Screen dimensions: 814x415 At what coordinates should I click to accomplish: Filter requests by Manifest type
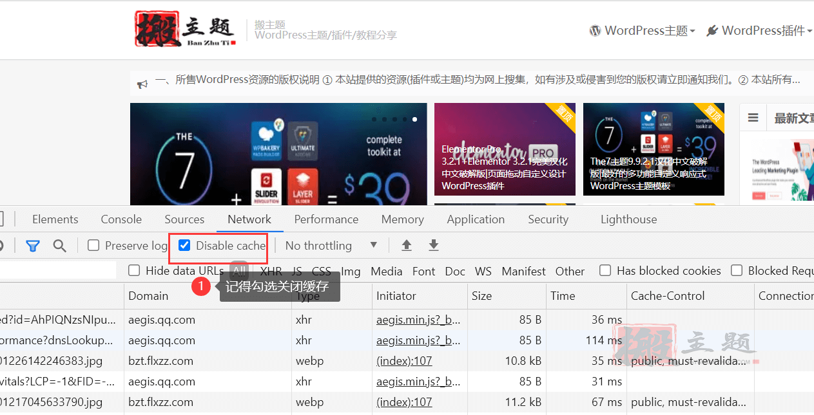pos(524,271)
